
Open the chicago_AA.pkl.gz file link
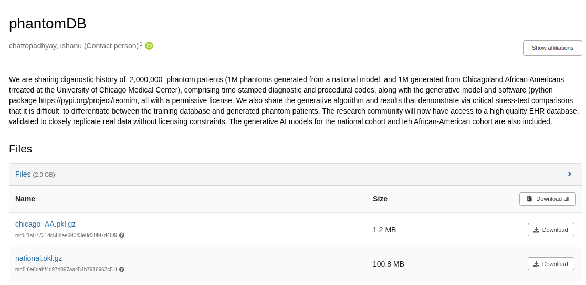point(45,224)
